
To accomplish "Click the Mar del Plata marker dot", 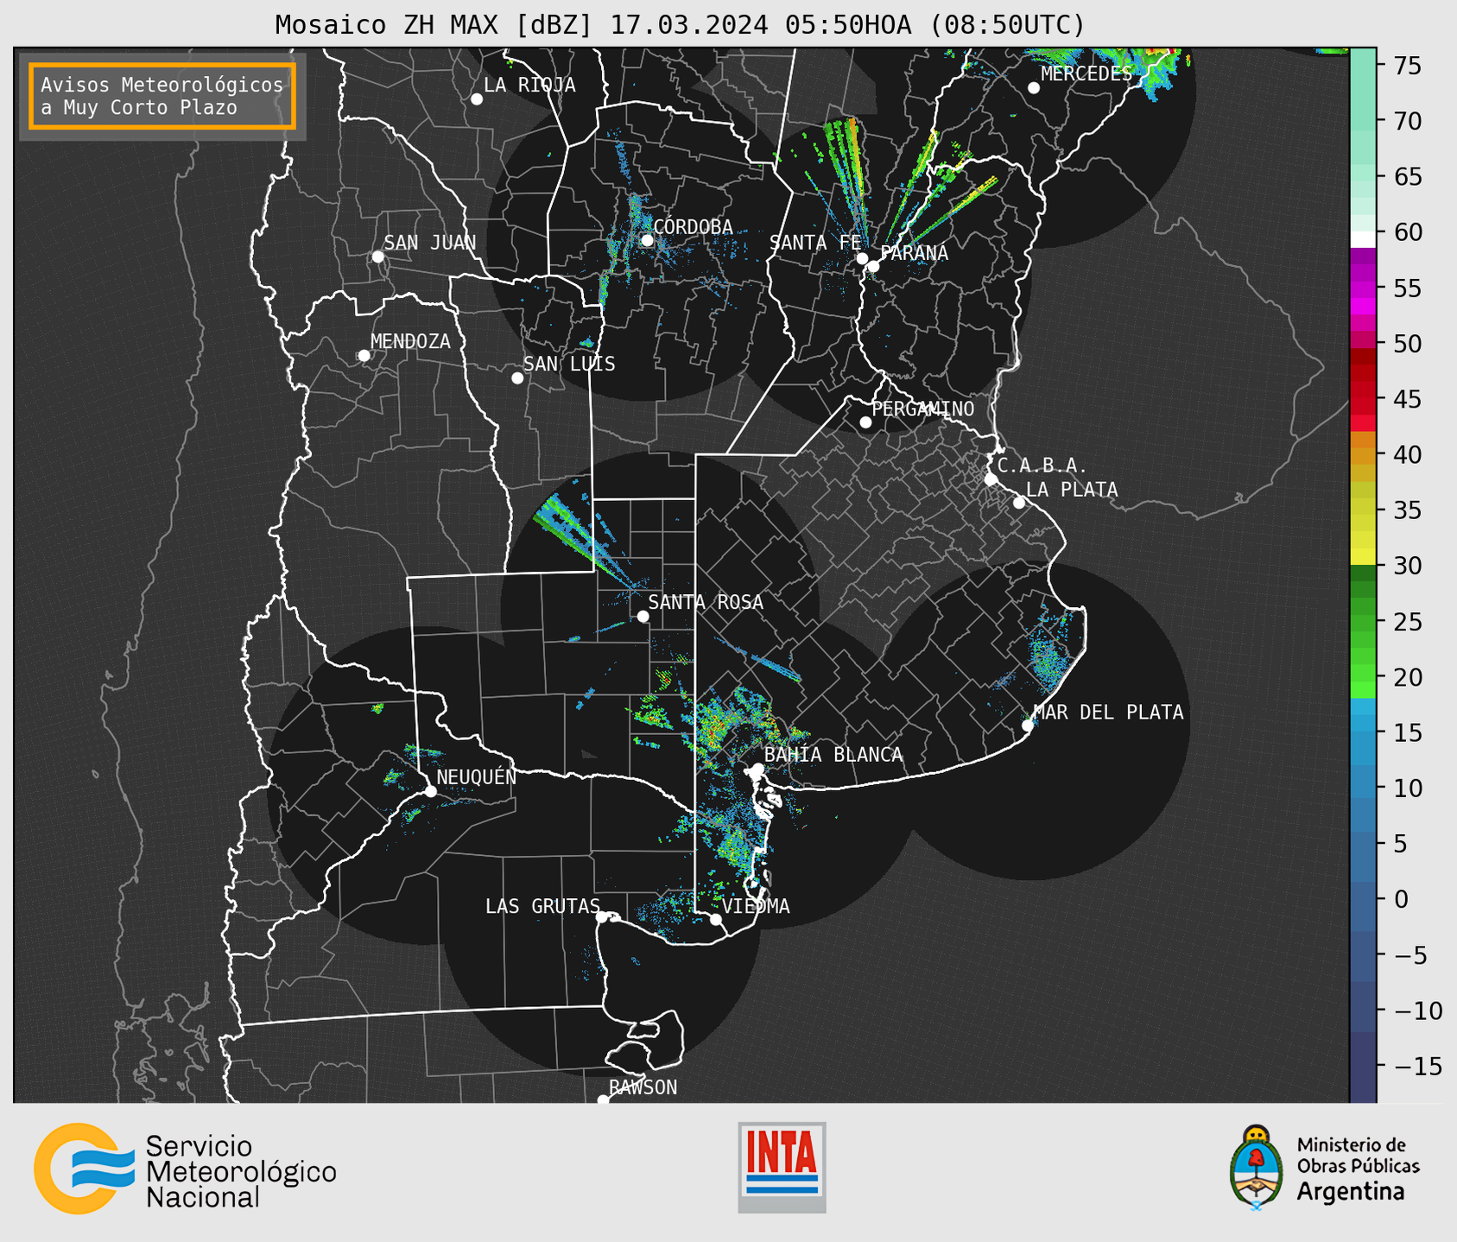I will [1028, 726].
